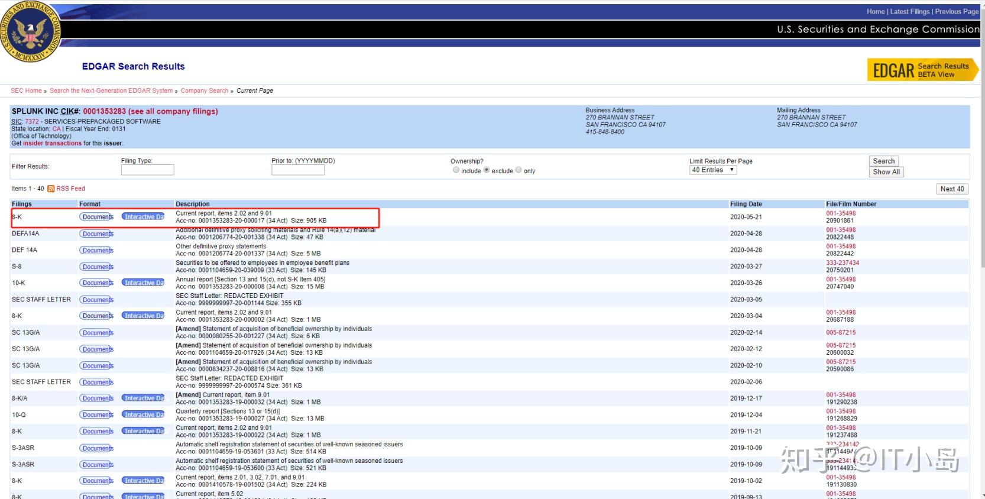The width and height of the screenshot is (985, 499).
Task: Click SEC Home breadcrumb link
Action: [26, 90]
